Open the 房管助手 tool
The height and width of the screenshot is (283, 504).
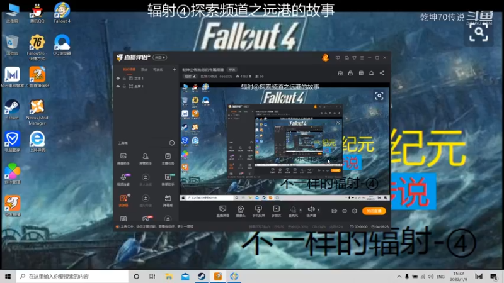[146, 159]
